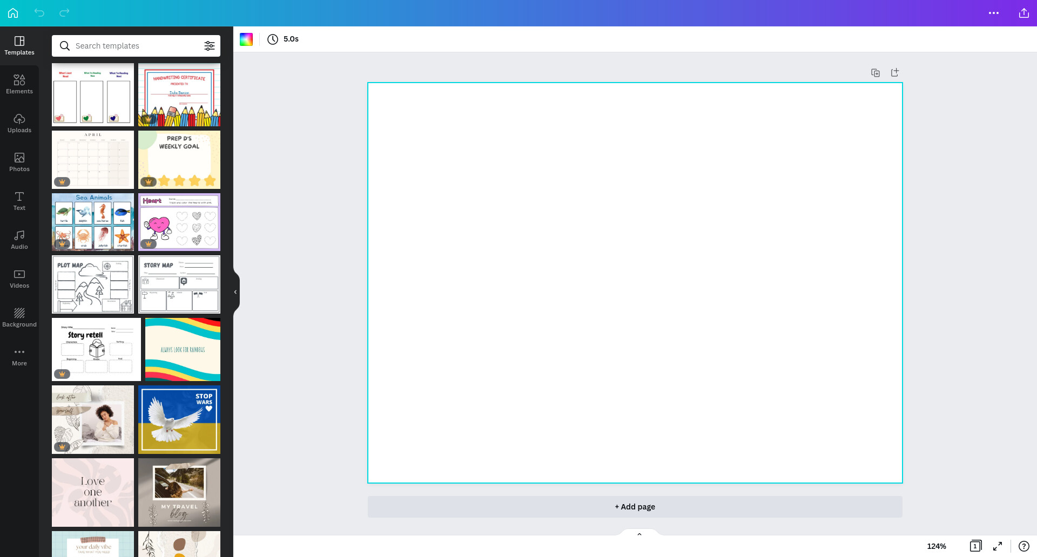
Task: Click the redo arrow icon
Action: [x=64, y=12]
